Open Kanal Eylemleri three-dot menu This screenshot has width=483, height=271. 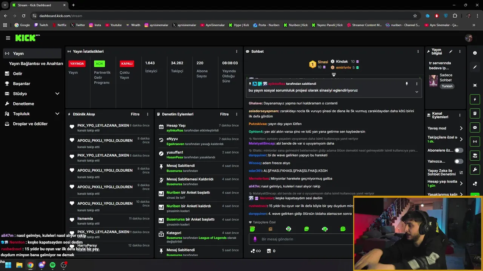[460, 116]
